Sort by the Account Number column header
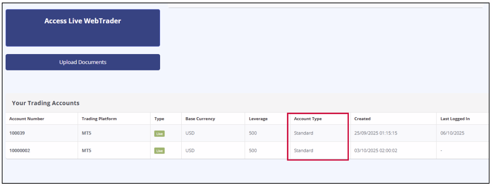This screenshot has height=186, width=492. point(26,119)
